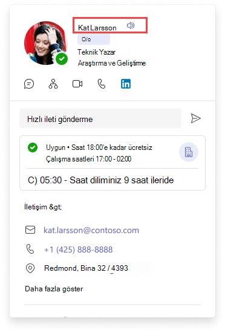Start a video call with camera icon
This screenshot has width=225, height=332.
tap(77, 84)
